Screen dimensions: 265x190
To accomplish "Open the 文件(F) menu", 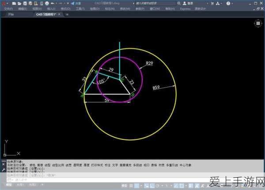I will pyautogui.click(x=8, y=9).
